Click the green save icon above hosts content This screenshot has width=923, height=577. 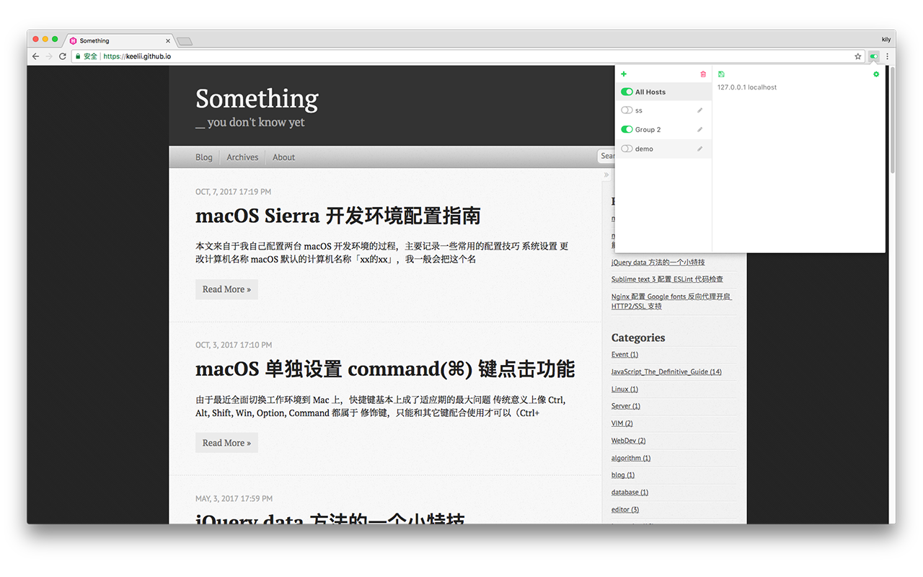720,74
